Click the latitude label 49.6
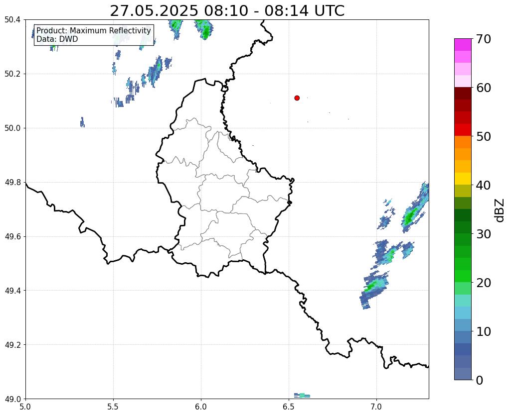The height and width of the screenshot is (415, 510). click(x=12, y=237)
